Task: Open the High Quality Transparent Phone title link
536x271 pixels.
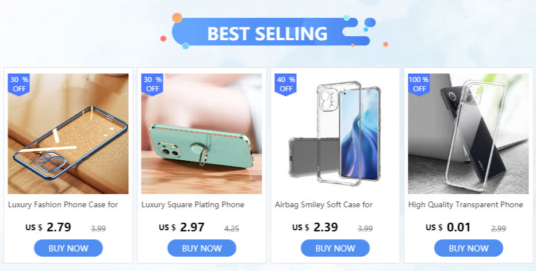Action: (466, 205)
